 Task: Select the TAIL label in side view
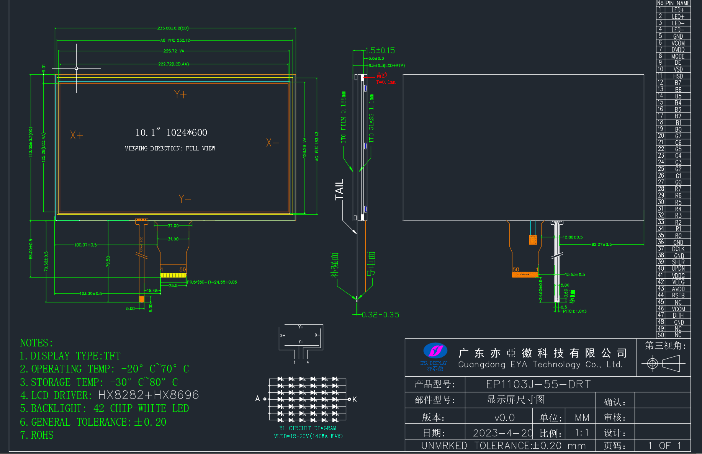pos(339,189)
